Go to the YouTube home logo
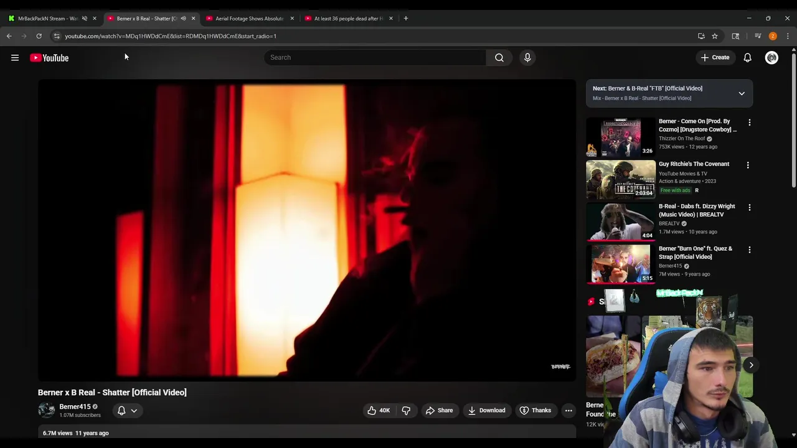Image resolution: width=797 pixels, height=448 pixels. (49, 58)
